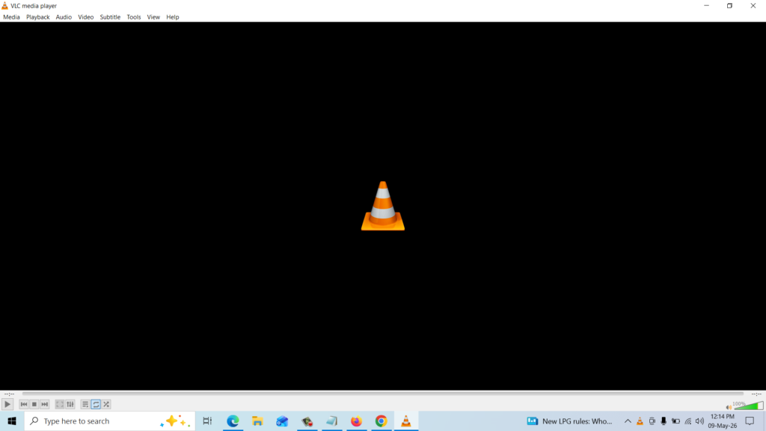Viewport: 766px width, 431px height.
Task: Open the Audio menu
Action: (x=64, y=17)
